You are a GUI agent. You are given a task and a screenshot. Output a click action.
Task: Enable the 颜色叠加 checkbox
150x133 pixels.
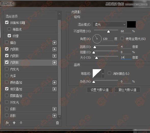7,82
